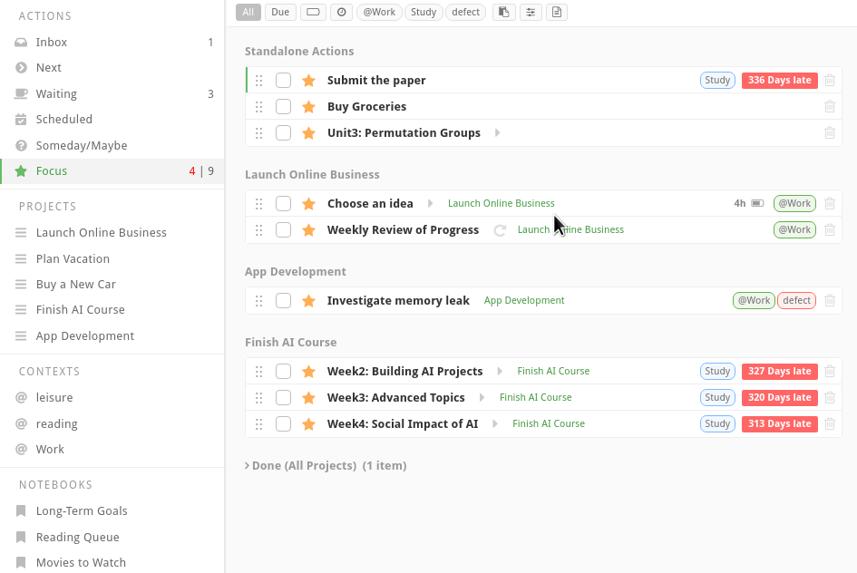857x573 pixels.
Task: Unstar the Submit the paper task
Action: (308, 81)
